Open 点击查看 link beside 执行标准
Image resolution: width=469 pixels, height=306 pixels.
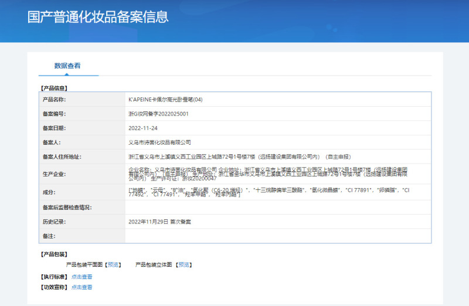click(x=81, y=277)
